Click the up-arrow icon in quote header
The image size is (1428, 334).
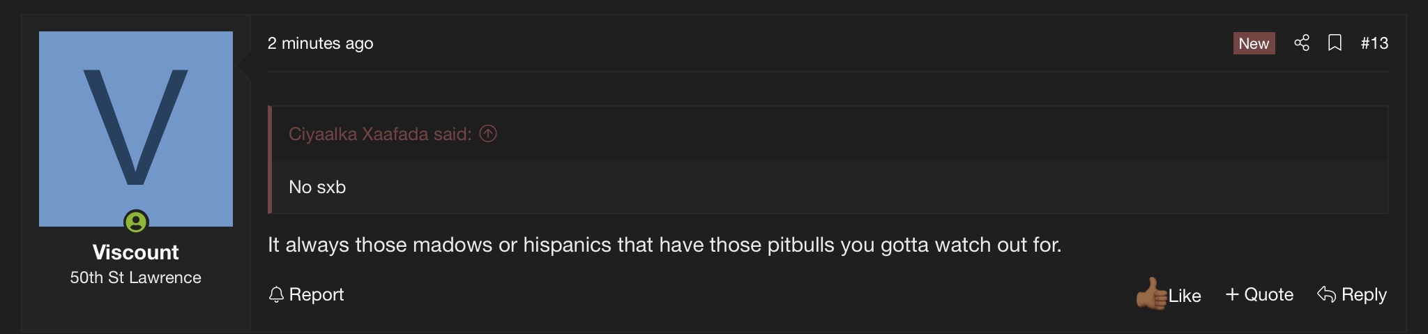click(488, 134)
